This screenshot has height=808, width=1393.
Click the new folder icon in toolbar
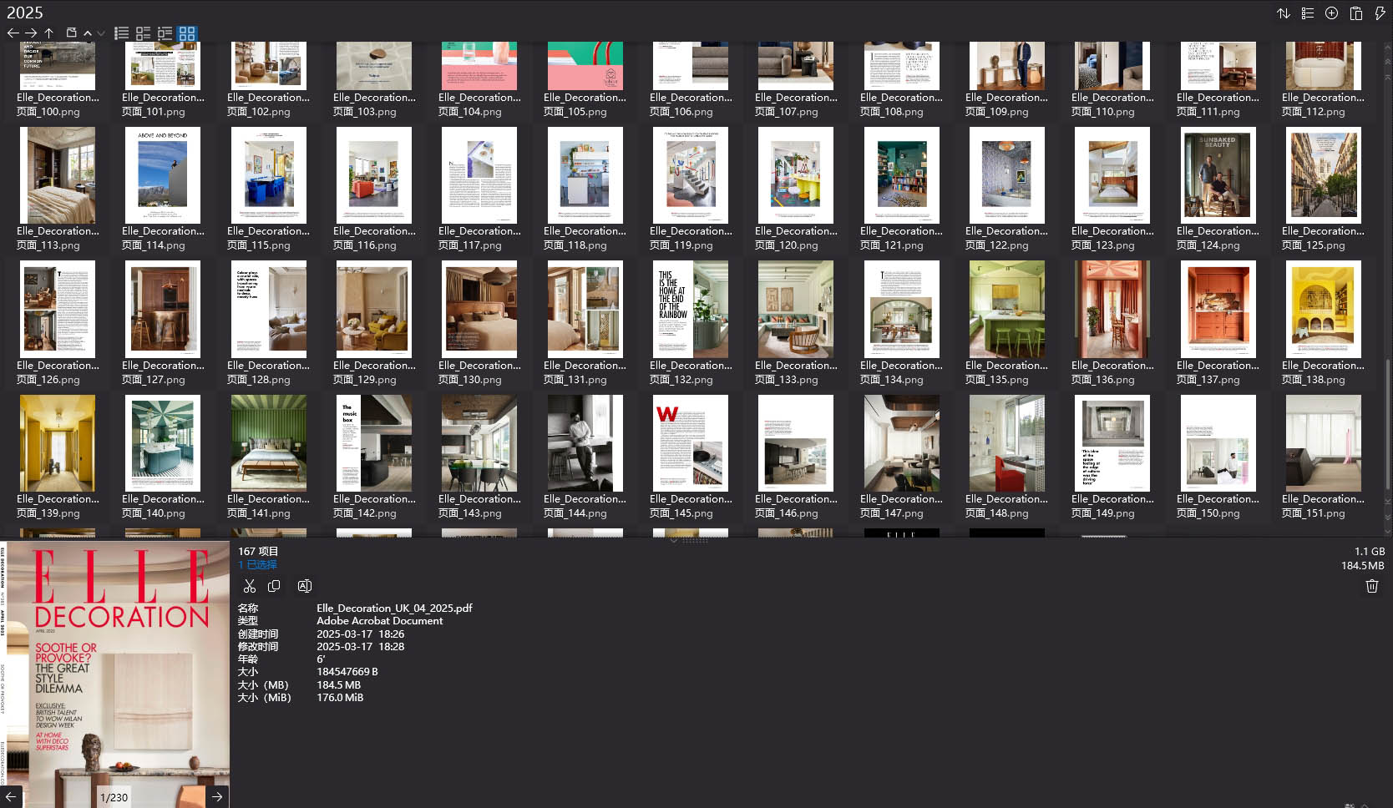pos(72,33)
